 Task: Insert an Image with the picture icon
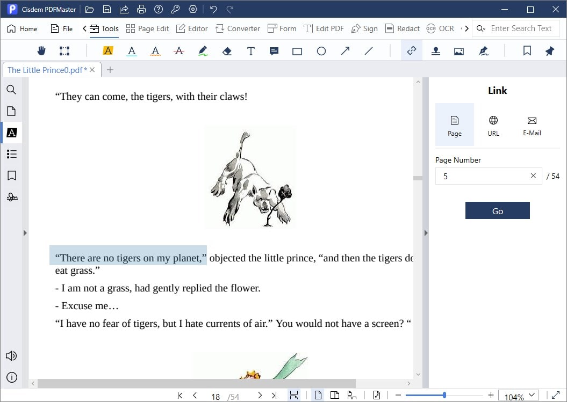(x=459, y=52)
